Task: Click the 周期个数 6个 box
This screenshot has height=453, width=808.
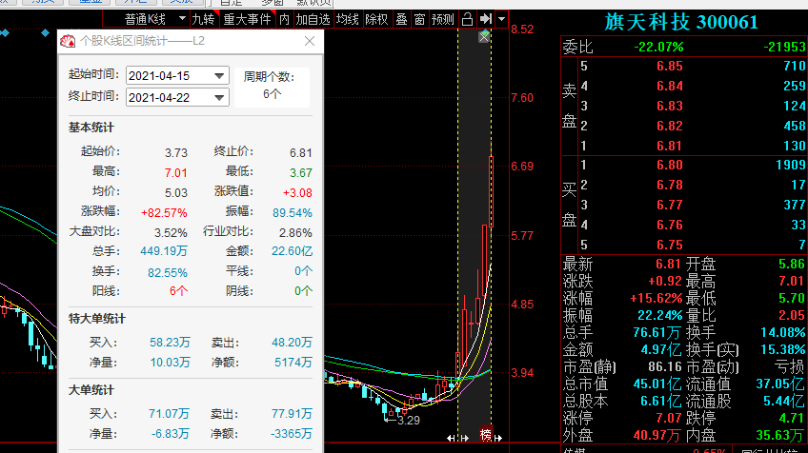Action: (x=273, y=87)
